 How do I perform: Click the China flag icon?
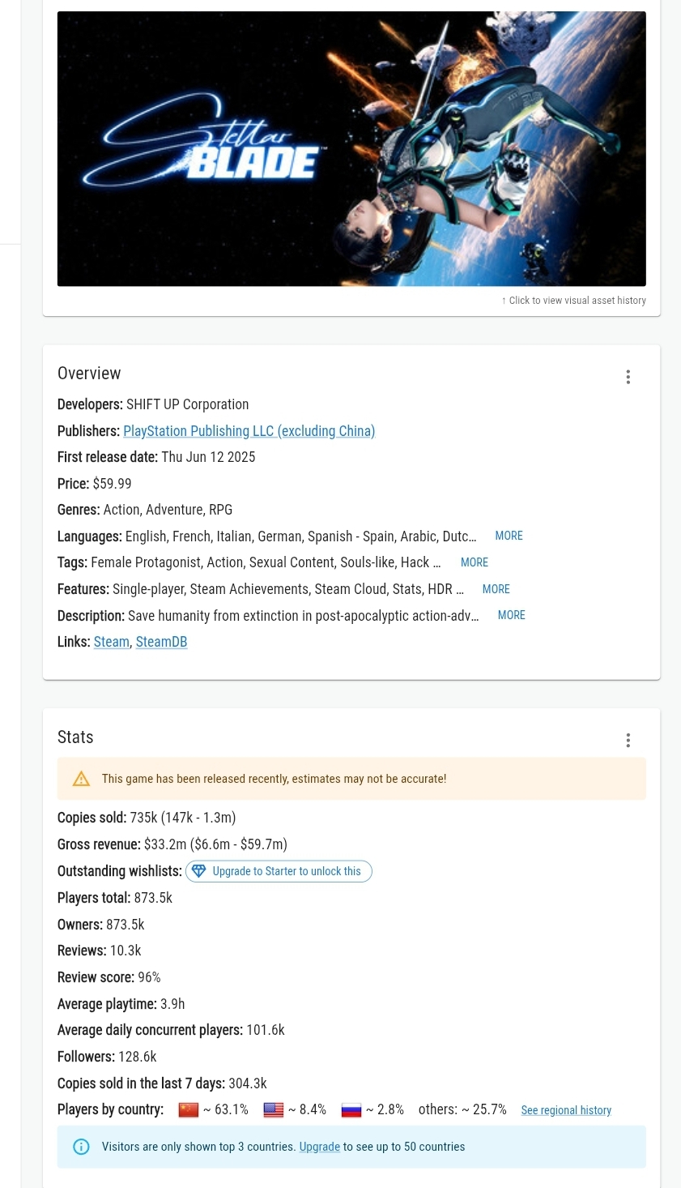tap(188, 1110)
